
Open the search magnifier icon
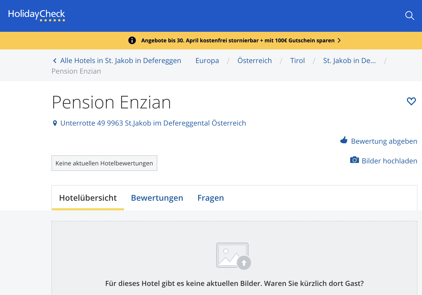(410, 16)
